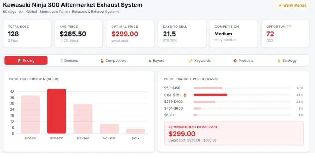Click the 35% value for $151-$250 bracket
Image resolution: width=315 pixels, height=158 pixels.
pyautogui.click(x=300, y=95)
